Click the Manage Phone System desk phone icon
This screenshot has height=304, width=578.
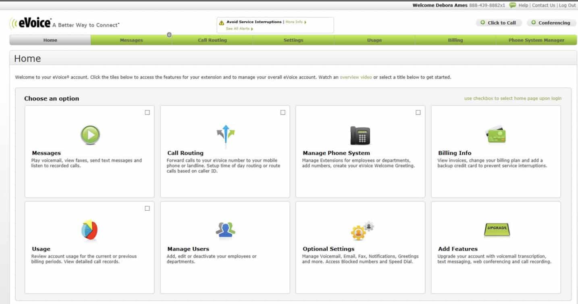[360, 136]
